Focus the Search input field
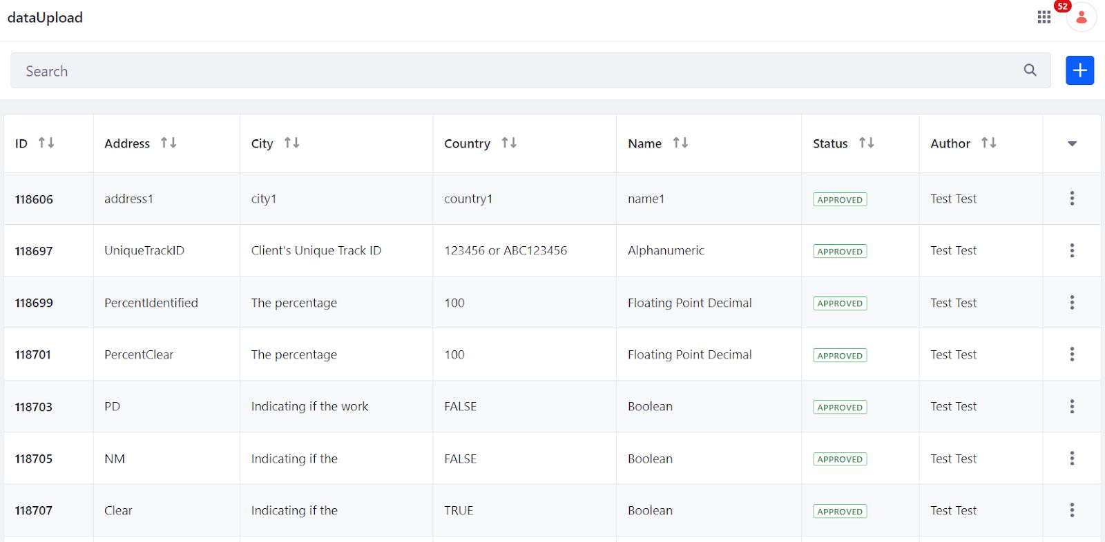Screen dimensions: 1105x542 [530, 70]
